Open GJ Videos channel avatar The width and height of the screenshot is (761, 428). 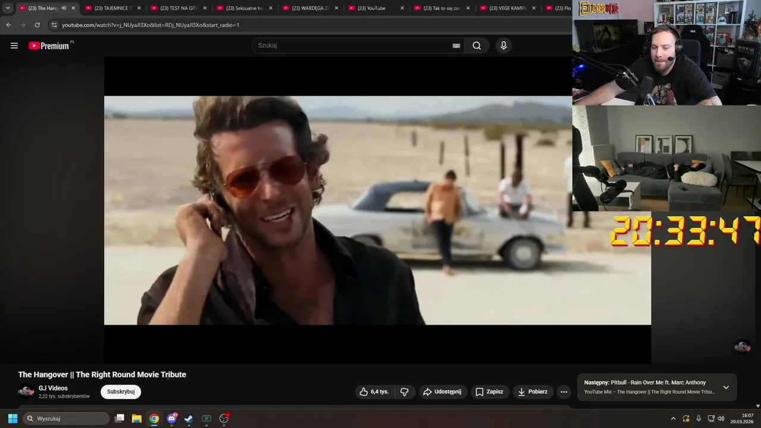(26, 391)
